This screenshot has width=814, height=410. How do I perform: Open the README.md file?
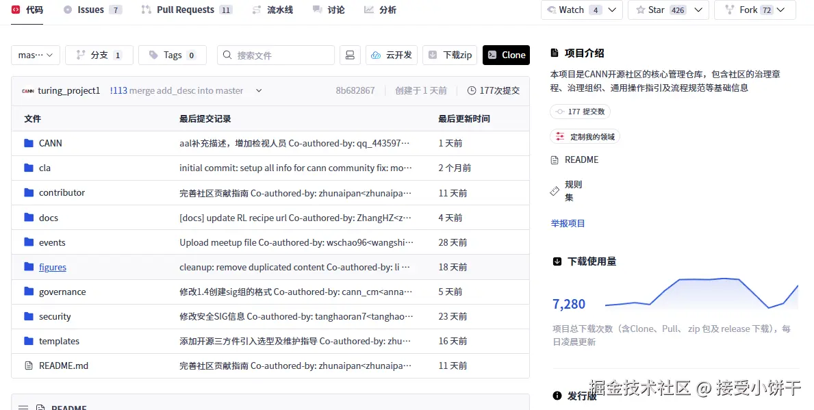(64, 366)
